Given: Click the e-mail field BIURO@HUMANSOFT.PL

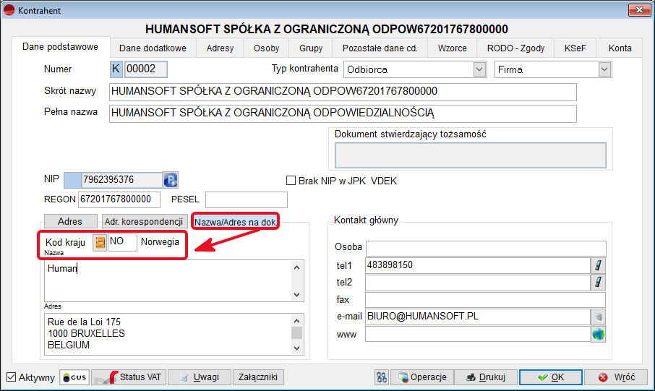Looking at the screenshot, I should pyautogui.click(x=477, y=317).
